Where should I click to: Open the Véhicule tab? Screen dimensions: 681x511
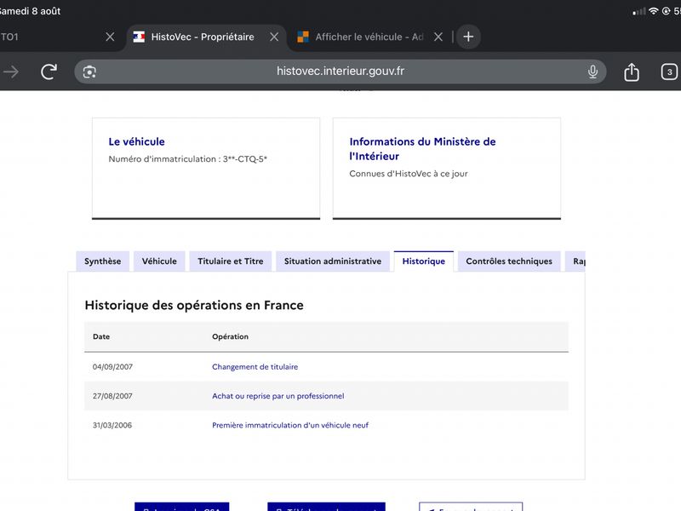click(159, 261)
